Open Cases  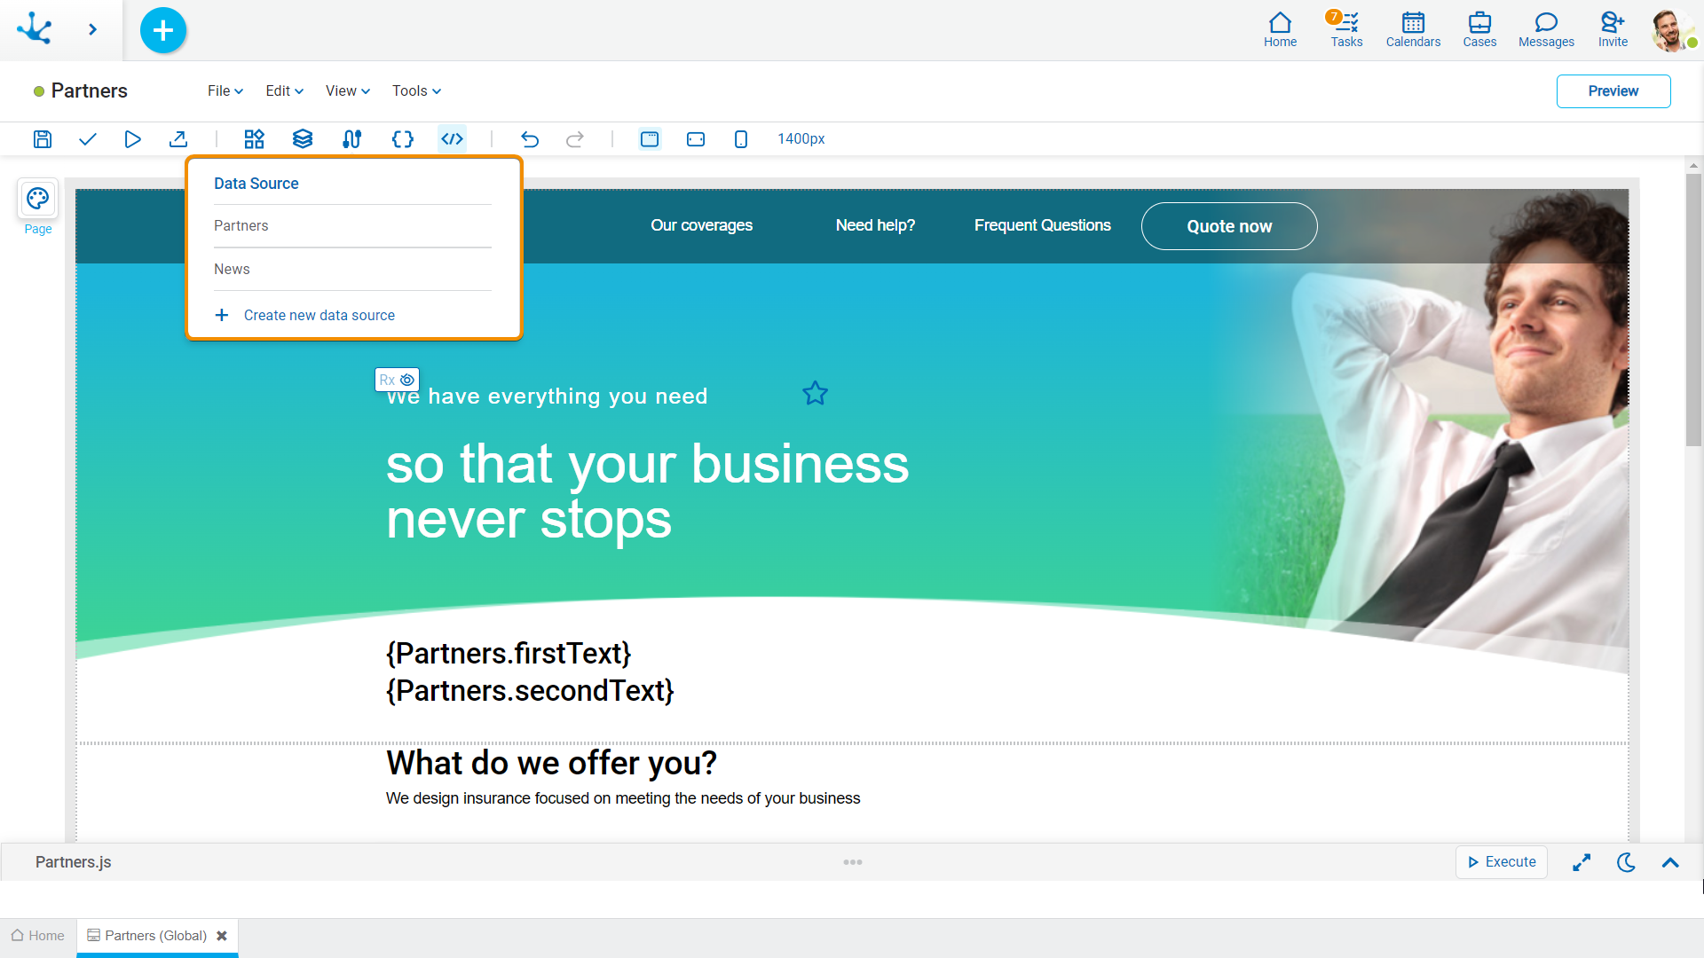[x=1479, y=30]
